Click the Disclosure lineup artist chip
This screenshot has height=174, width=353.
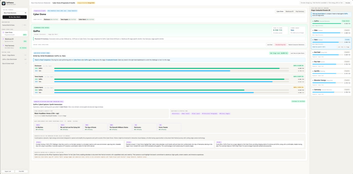51,20
